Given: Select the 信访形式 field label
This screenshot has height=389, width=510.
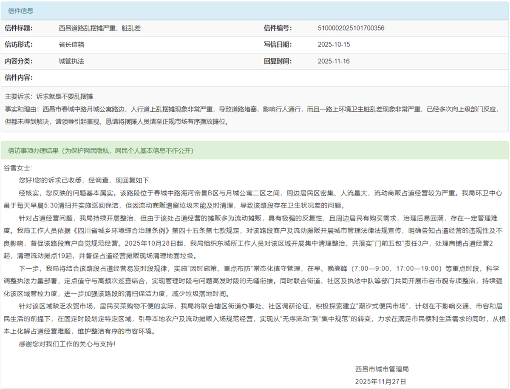Looking at the screenshot, I should coord(19,44).
